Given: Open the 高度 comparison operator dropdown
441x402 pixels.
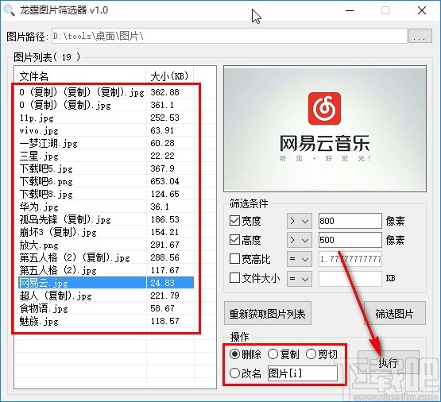Looking at the screenshot, I should tap(300, 240).
